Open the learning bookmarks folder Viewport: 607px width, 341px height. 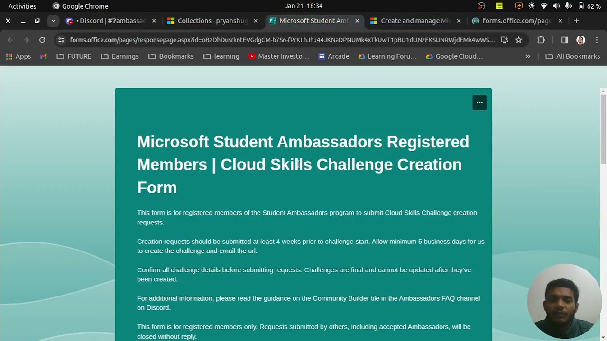coord(221,56)
